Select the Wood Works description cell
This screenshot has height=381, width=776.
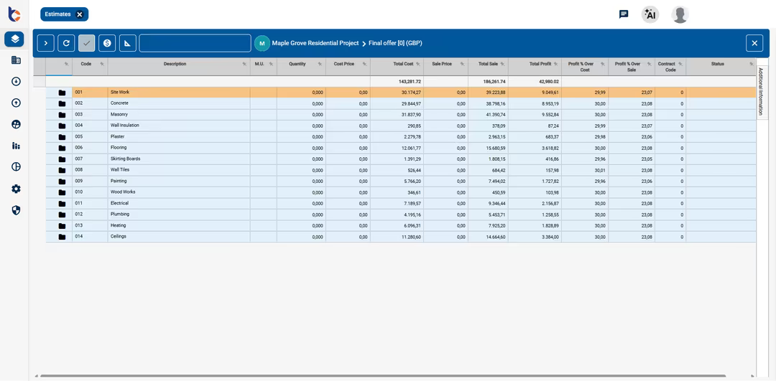tap(179, 192)
